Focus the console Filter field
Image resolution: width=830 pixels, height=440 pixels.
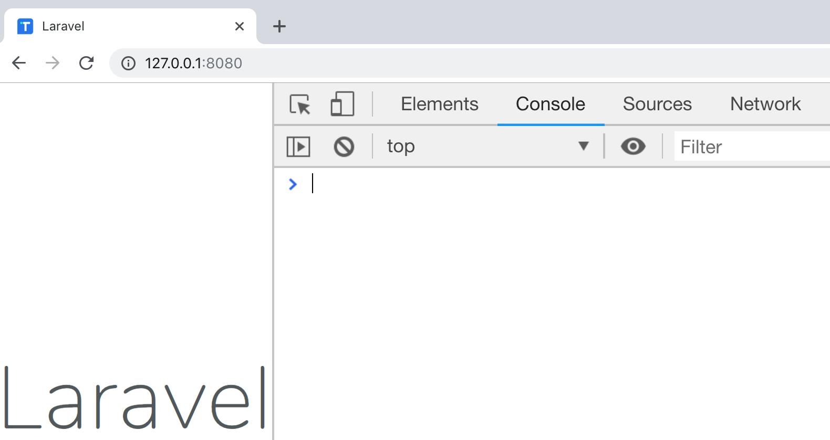coord(752,146)
